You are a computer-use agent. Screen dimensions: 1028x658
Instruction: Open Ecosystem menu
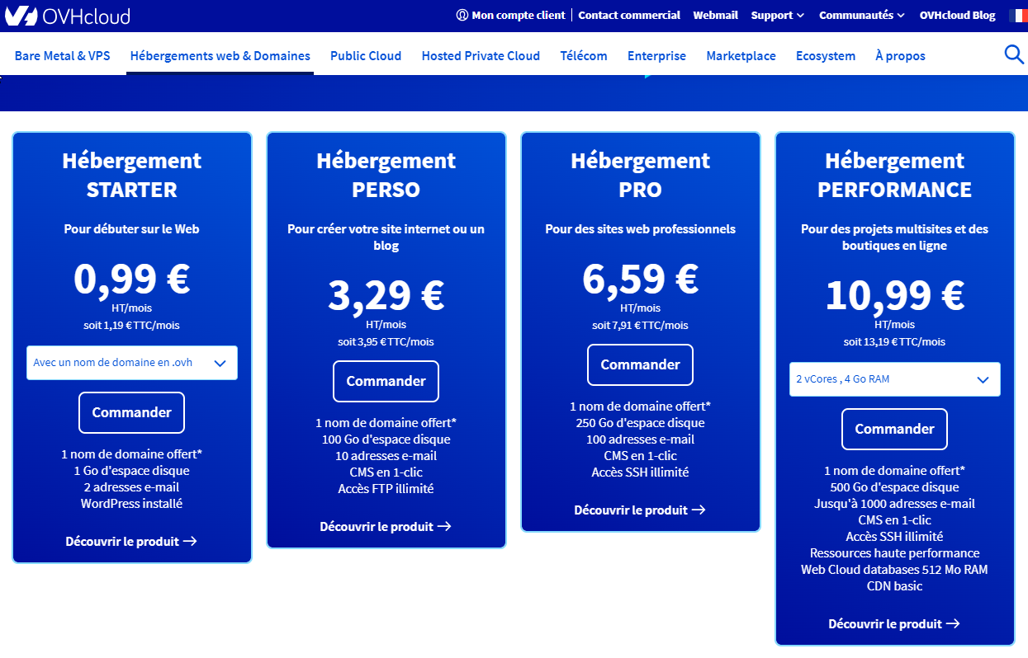(826, 56)
